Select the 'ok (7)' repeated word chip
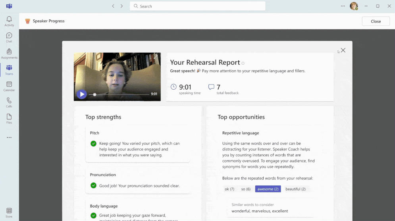 tap(229, 189)
